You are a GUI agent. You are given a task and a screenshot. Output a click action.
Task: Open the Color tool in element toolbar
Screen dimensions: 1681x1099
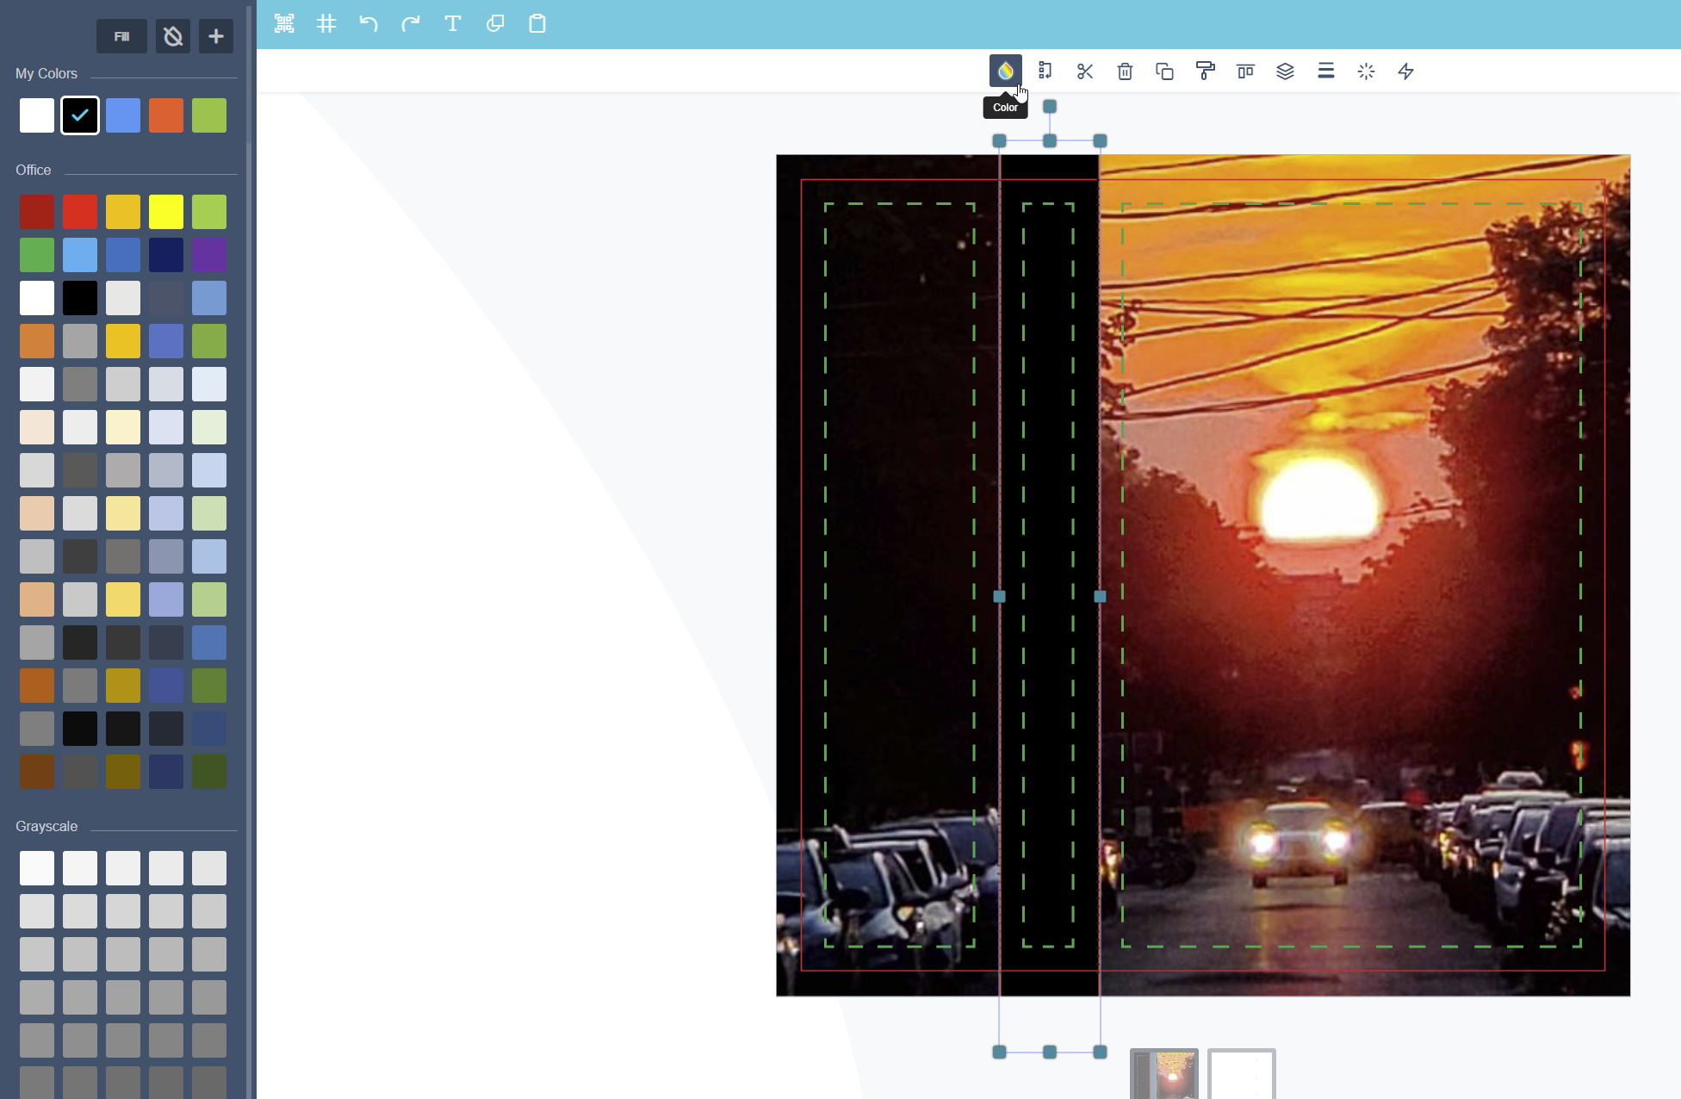pyautogui.click(x=1005, y=71)
